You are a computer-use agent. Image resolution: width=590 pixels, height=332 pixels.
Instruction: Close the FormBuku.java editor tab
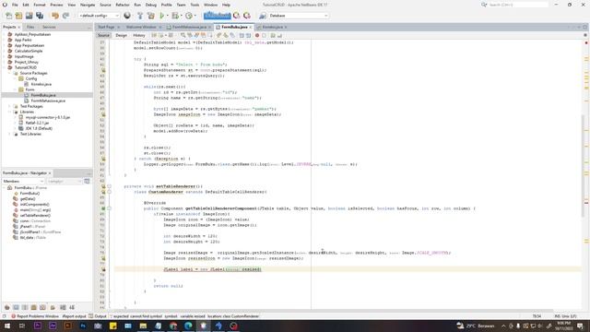[x=251, y=27]
